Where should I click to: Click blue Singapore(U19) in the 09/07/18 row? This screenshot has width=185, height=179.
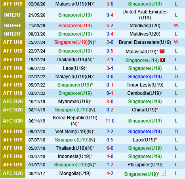145,132
